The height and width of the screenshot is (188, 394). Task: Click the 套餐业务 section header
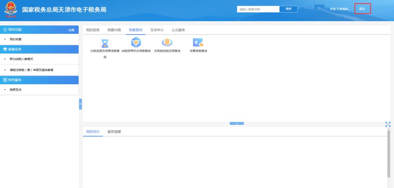39,49
